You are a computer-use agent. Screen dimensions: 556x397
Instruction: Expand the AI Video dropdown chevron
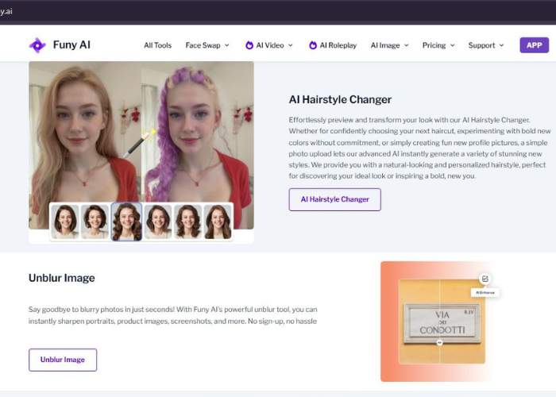tap(291, 45)
